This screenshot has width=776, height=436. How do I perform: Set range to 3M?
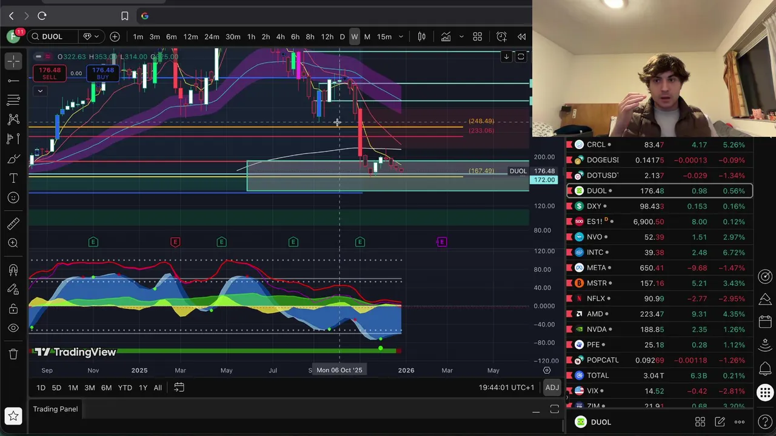click(89, 388)
